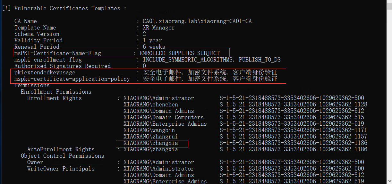The height and width of the screenshot is (184, 392).
Task: Click the pkiextendedkeyusage label
Action: tap(45, 72)
